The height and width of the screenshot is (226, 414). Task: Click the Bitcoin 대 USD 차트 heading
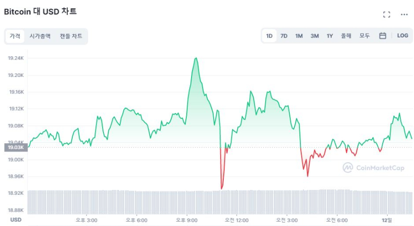[x=40, y=12]
